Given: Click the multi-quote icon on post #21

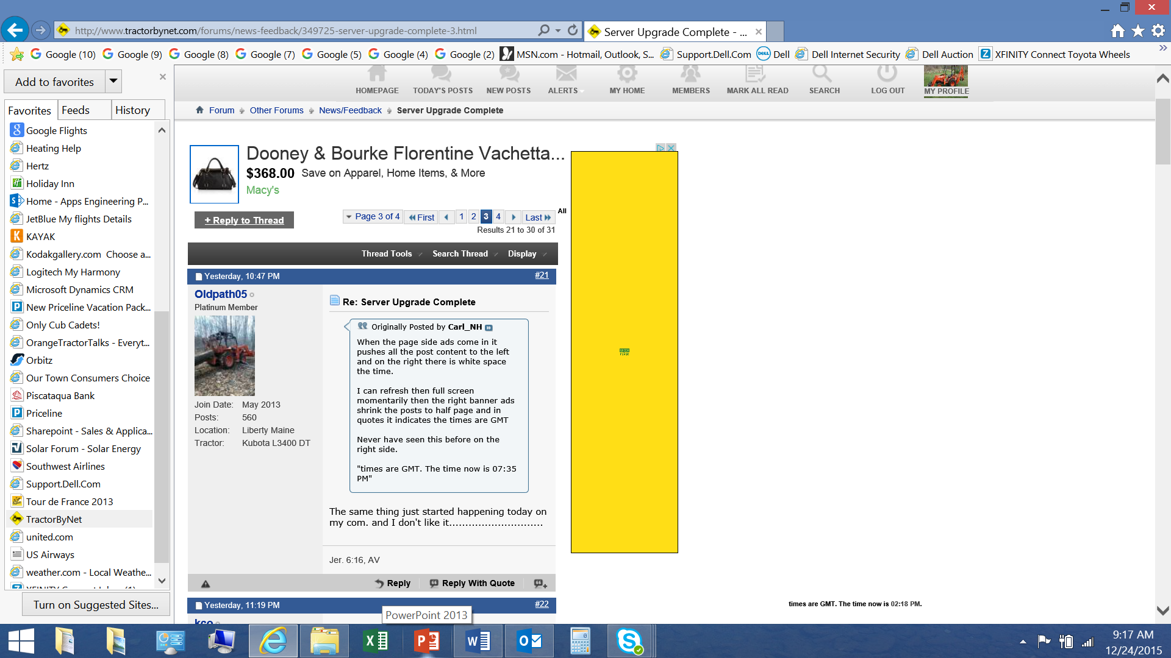Looking at the screenshot, I should [540, 584].
